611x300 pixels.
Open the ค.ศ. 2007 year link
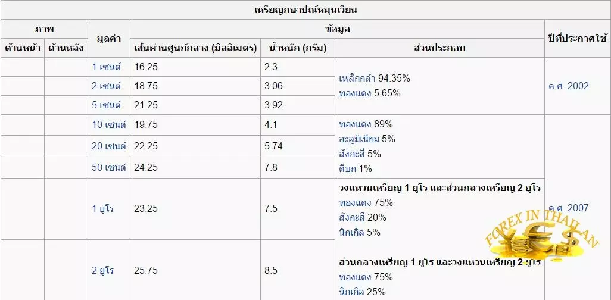(x=569, y=208)
